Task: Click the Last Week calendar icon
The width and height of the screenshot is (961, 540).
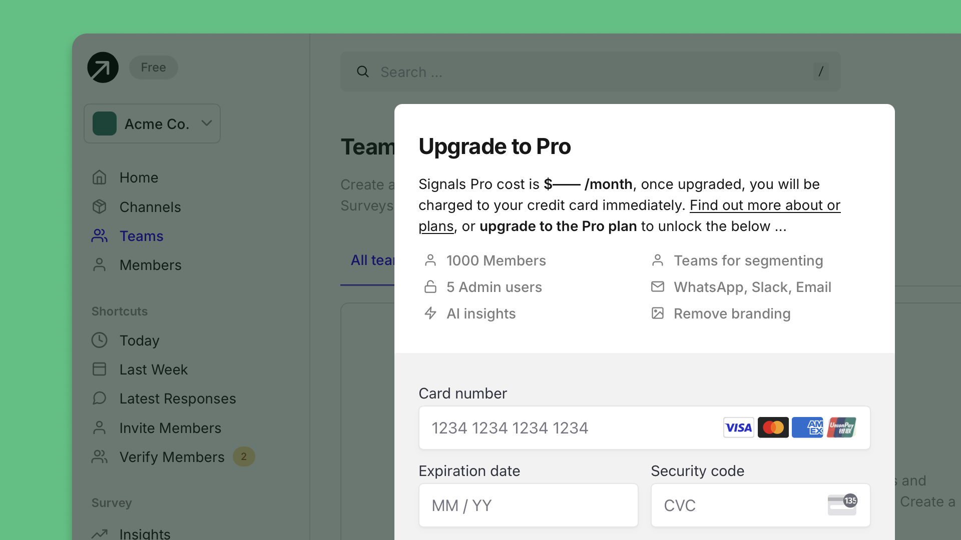Action: (x=100, y=369)
